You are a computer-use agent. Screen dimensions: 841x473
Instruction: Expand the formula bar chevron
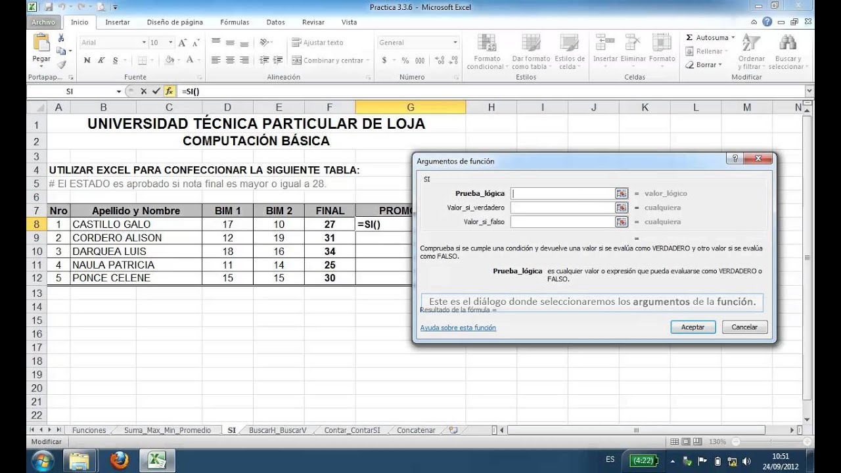pos(808,91)
